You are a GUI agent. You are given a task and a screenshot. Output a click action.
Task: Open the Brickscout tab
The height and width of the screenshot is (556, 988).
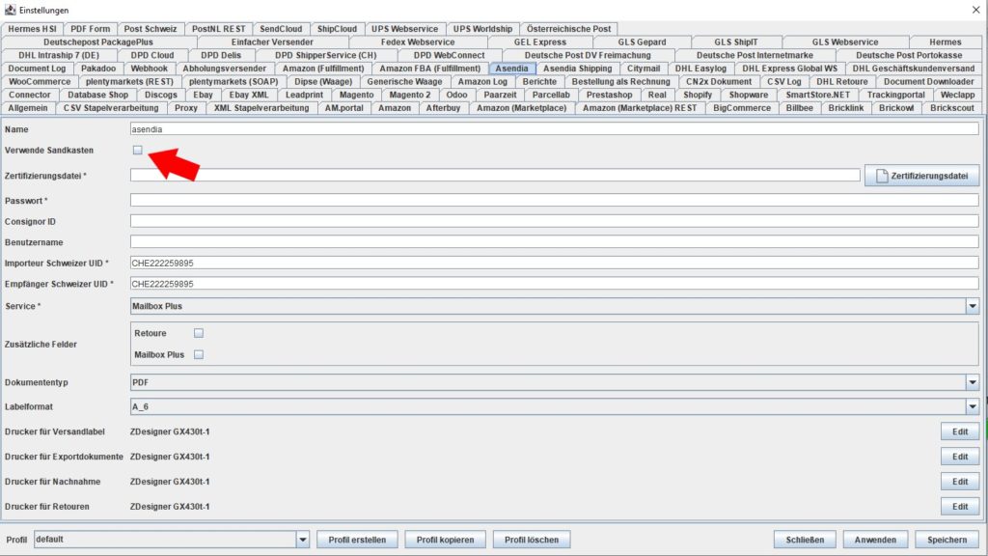coord(952,108)
